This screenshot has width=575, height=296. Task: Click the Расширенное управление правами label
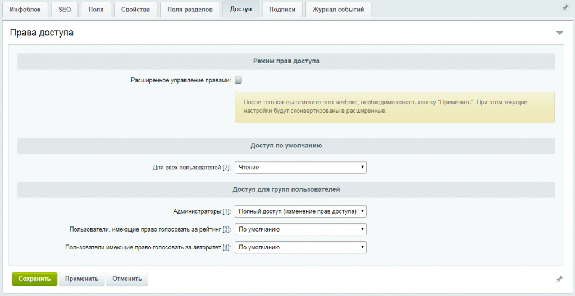tap(181, 80)
